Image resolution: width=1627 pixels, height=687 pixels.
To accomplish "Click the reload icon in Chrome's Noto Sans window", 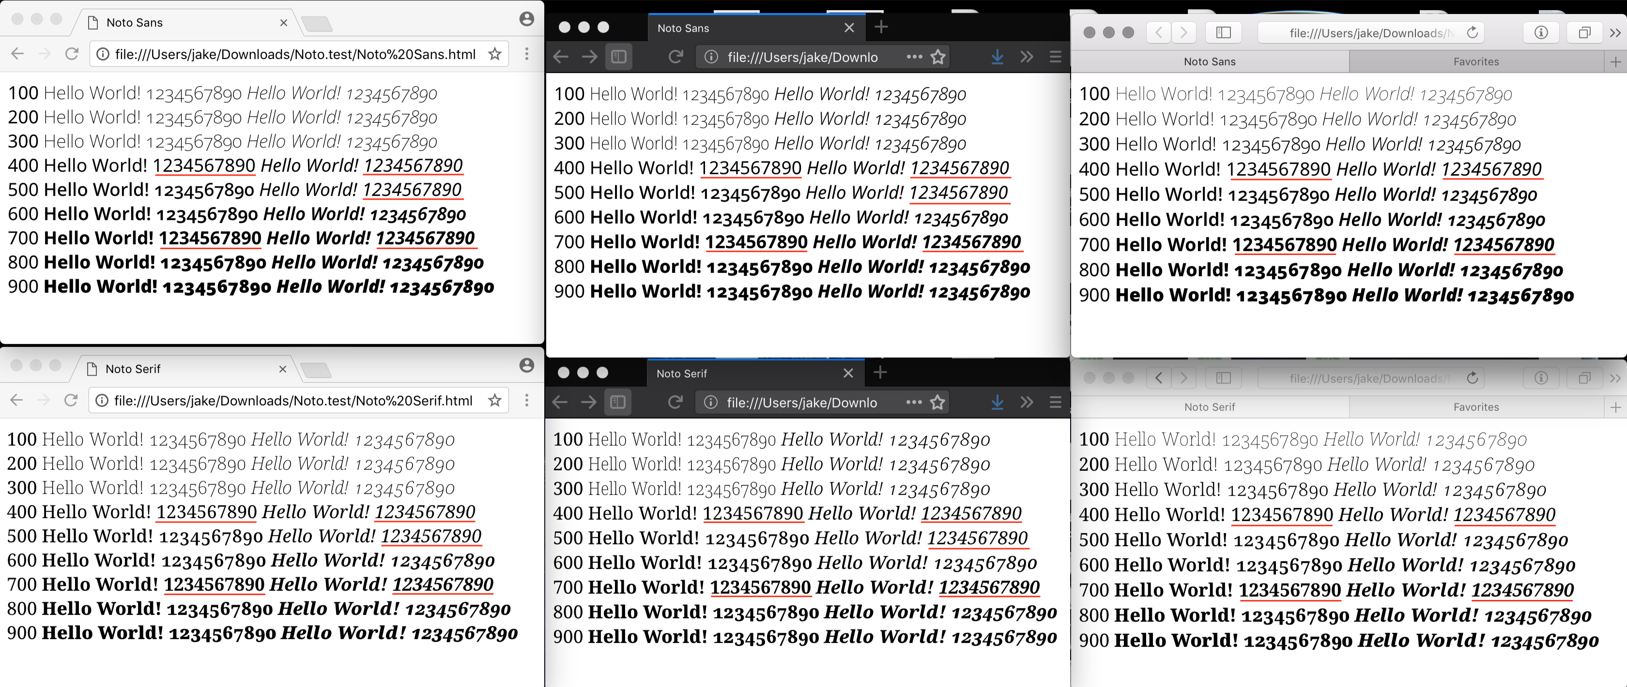I will [70, 54].
